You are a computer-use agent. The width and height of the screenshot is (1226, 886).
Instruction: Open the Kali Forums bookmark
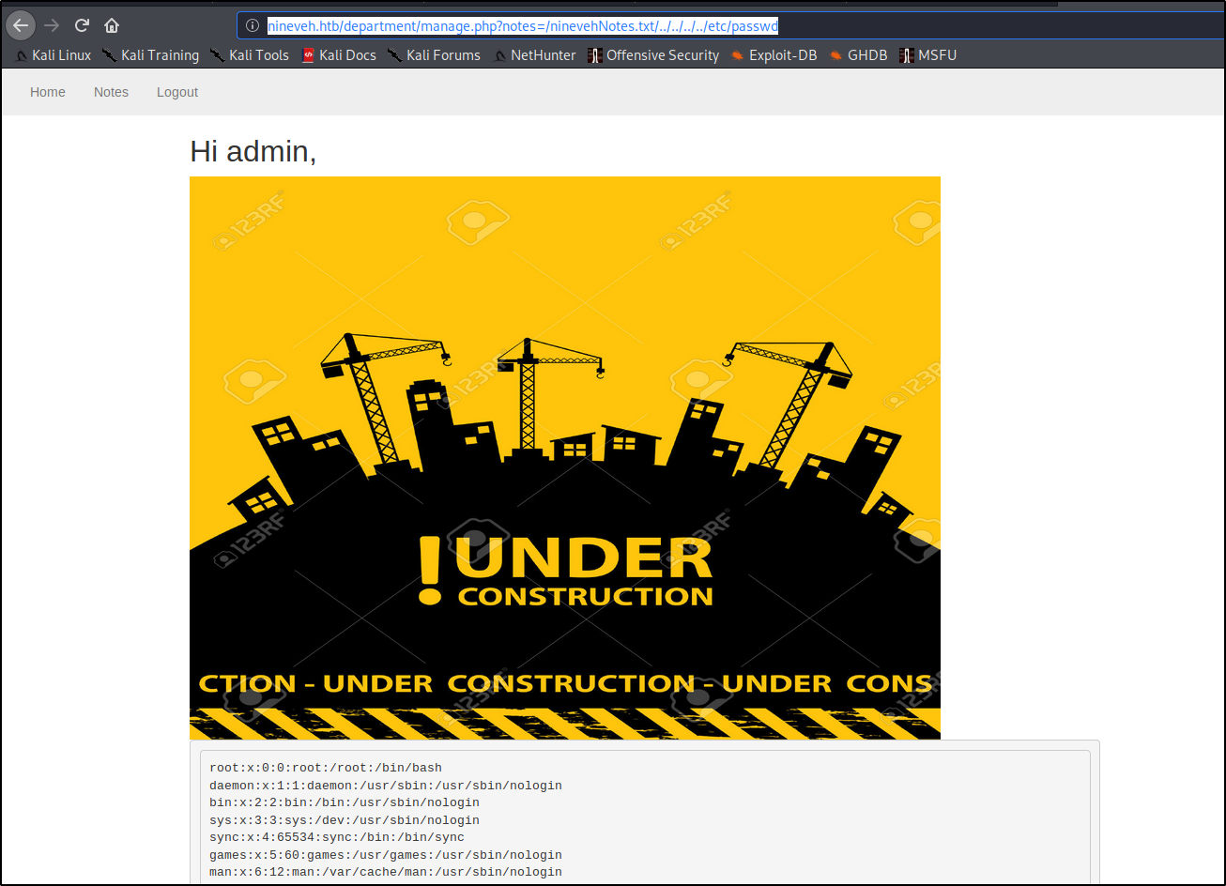pyautogui.click(x=434, y=55)
